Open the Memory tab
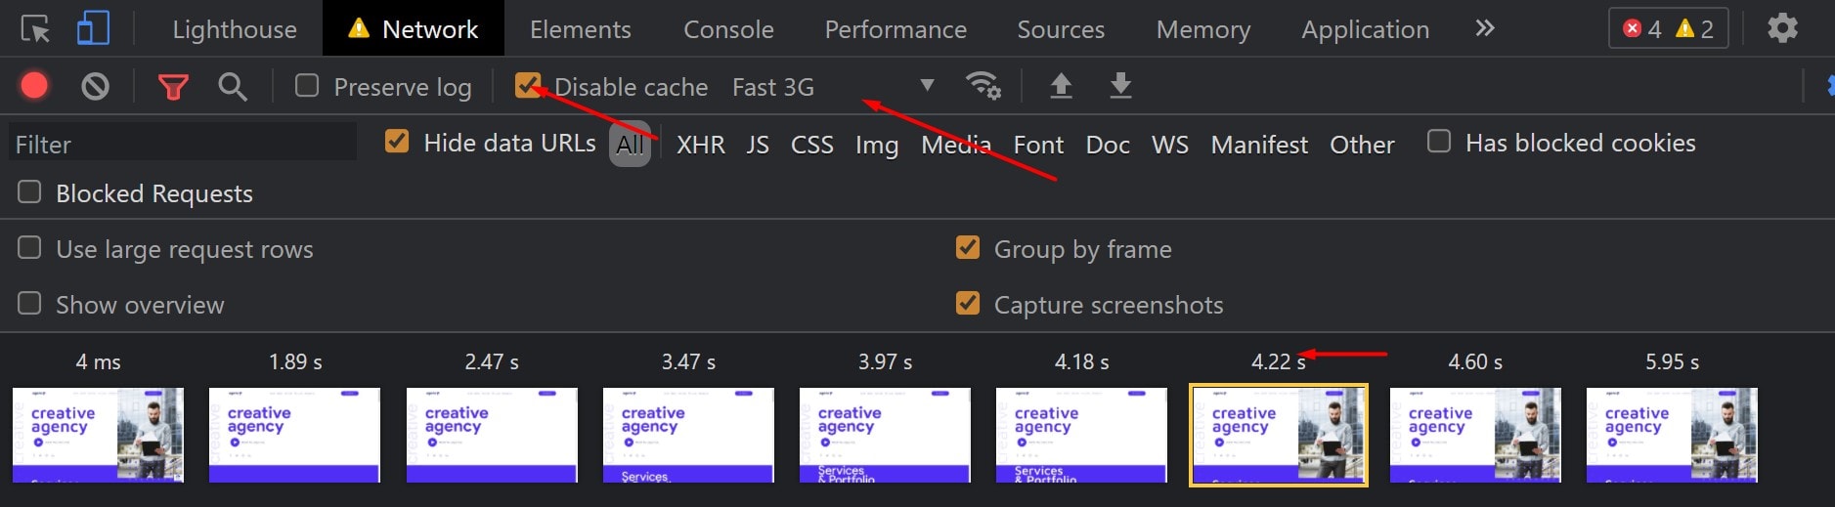 (x=1203, y=29)
